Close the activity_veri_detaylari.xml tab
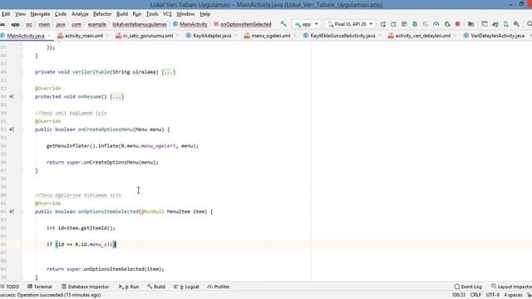Screen dimensions: 532x299 pos(455,36)
